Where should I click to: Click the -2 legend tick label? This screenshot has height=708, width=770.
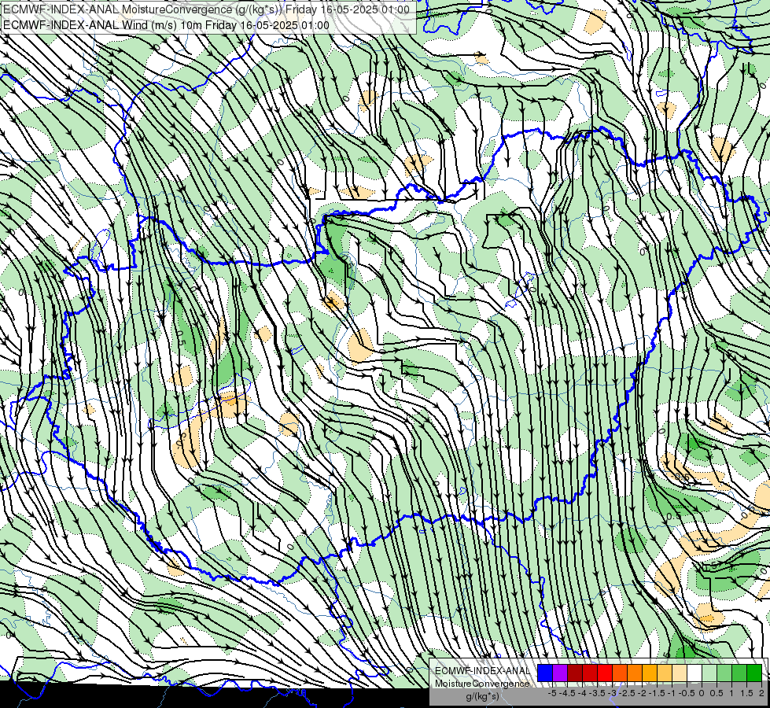pos(642,693)
